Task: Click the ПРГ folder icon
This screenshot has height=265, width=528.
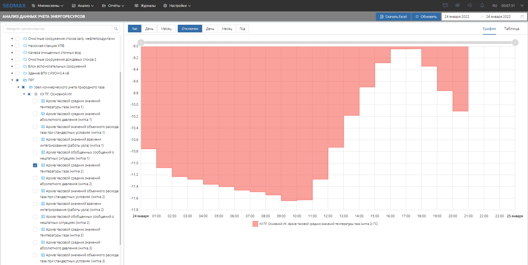Action: (x=25, y=80)
